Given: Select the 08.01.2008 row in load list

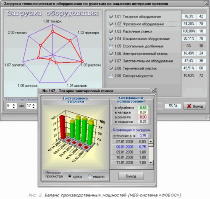Looking at the screenshot, I should click(130, 147).
